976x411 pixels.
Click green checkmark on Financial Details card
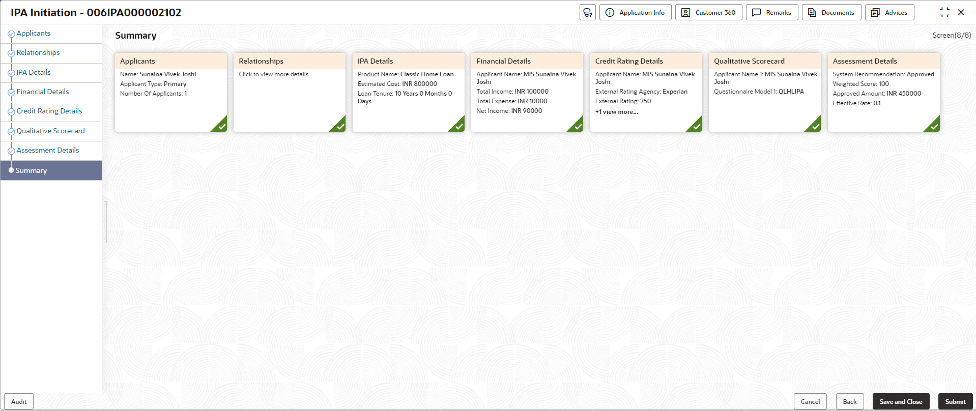(x=578, y=126)
